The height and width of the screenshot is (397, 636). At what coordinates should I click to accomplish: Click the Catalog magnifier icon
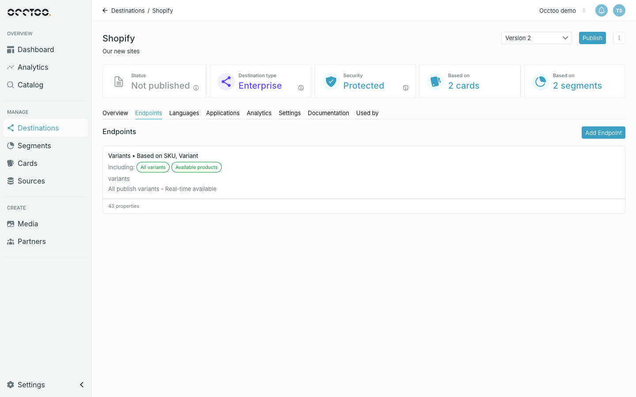pyautogui.click(x=11, y=85)
